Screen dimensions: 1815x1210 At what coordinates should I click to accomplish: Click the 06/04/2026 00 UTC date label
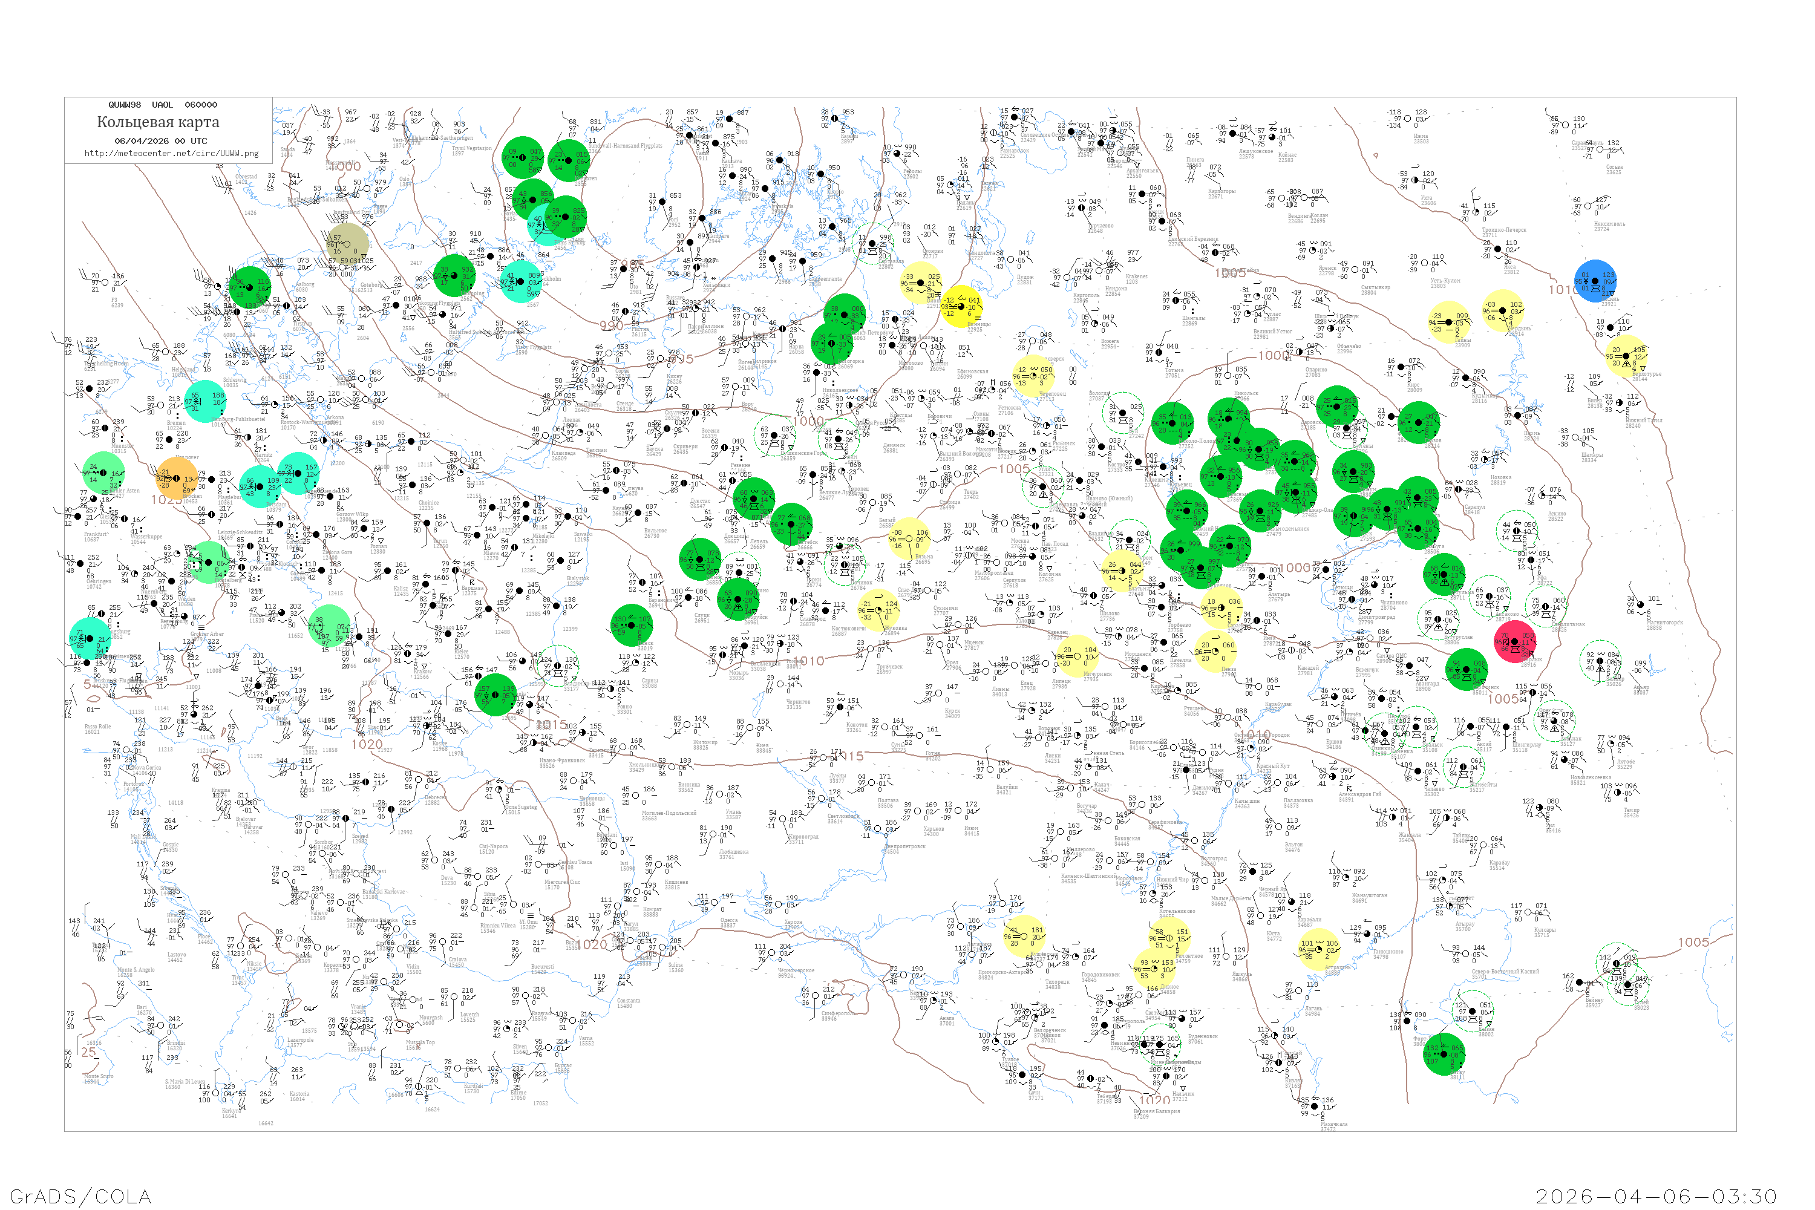coord(160,141)
